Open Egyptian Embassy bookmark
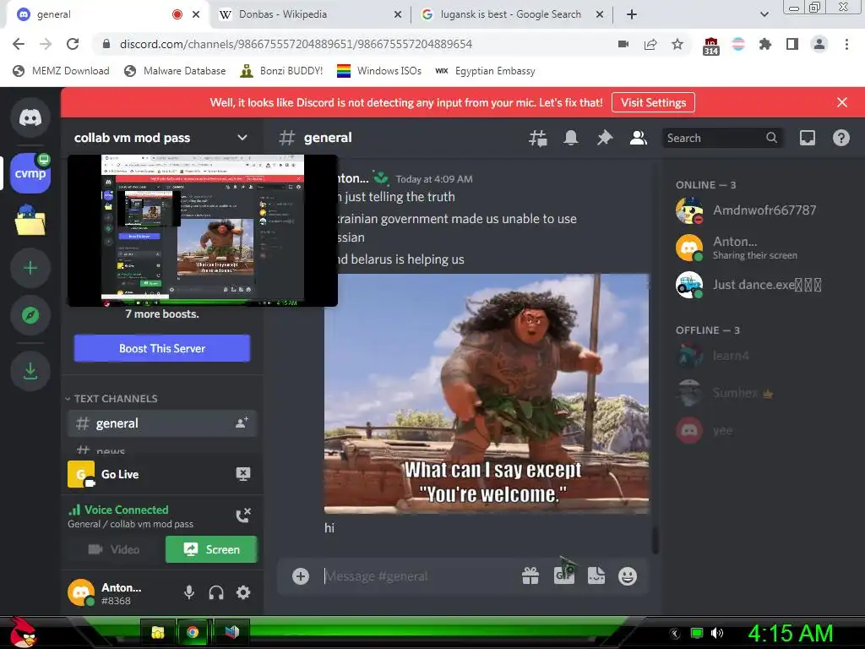Screen dimensions: 865x649 tap(486, 71)
